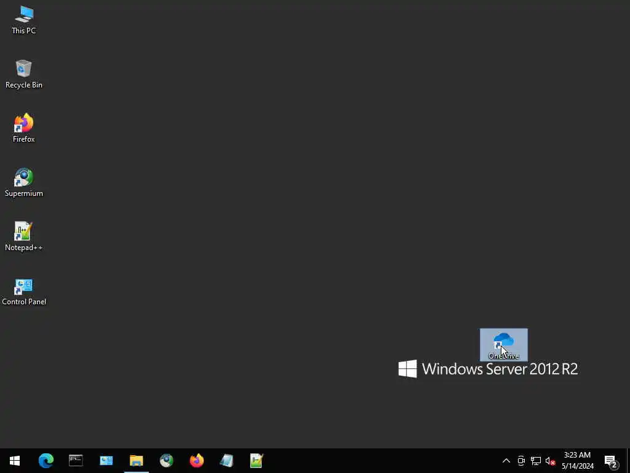The width and height of the screenshot is (630, 473).
Task: Click the muted volume tray icon
Action: (x=550, y=461)
